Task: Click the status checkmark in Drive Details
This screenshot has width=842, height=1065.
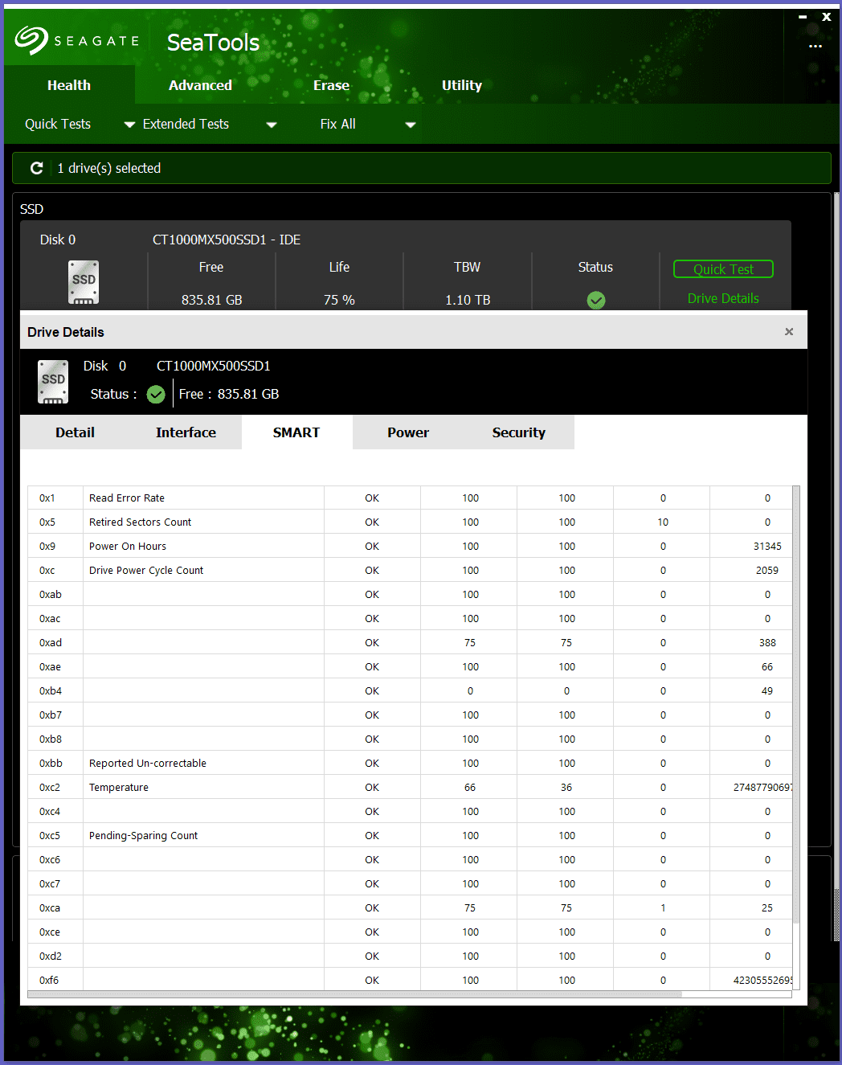Action: tap(156, 394)
